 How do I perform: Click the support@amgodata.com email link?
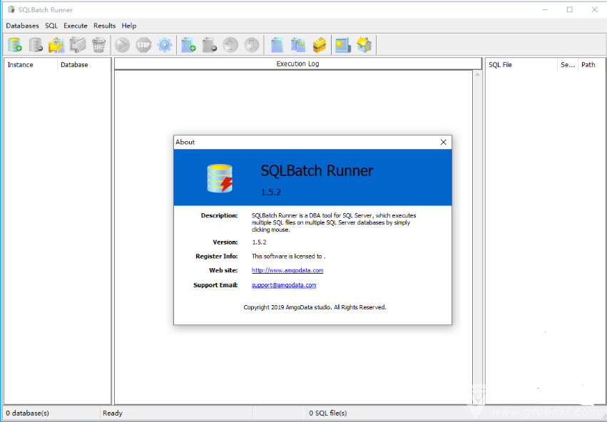(284, 285)
